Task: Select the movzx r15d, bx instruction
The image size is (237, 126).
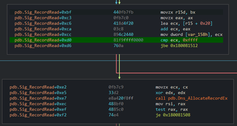Action: click(x=178, y=12)
